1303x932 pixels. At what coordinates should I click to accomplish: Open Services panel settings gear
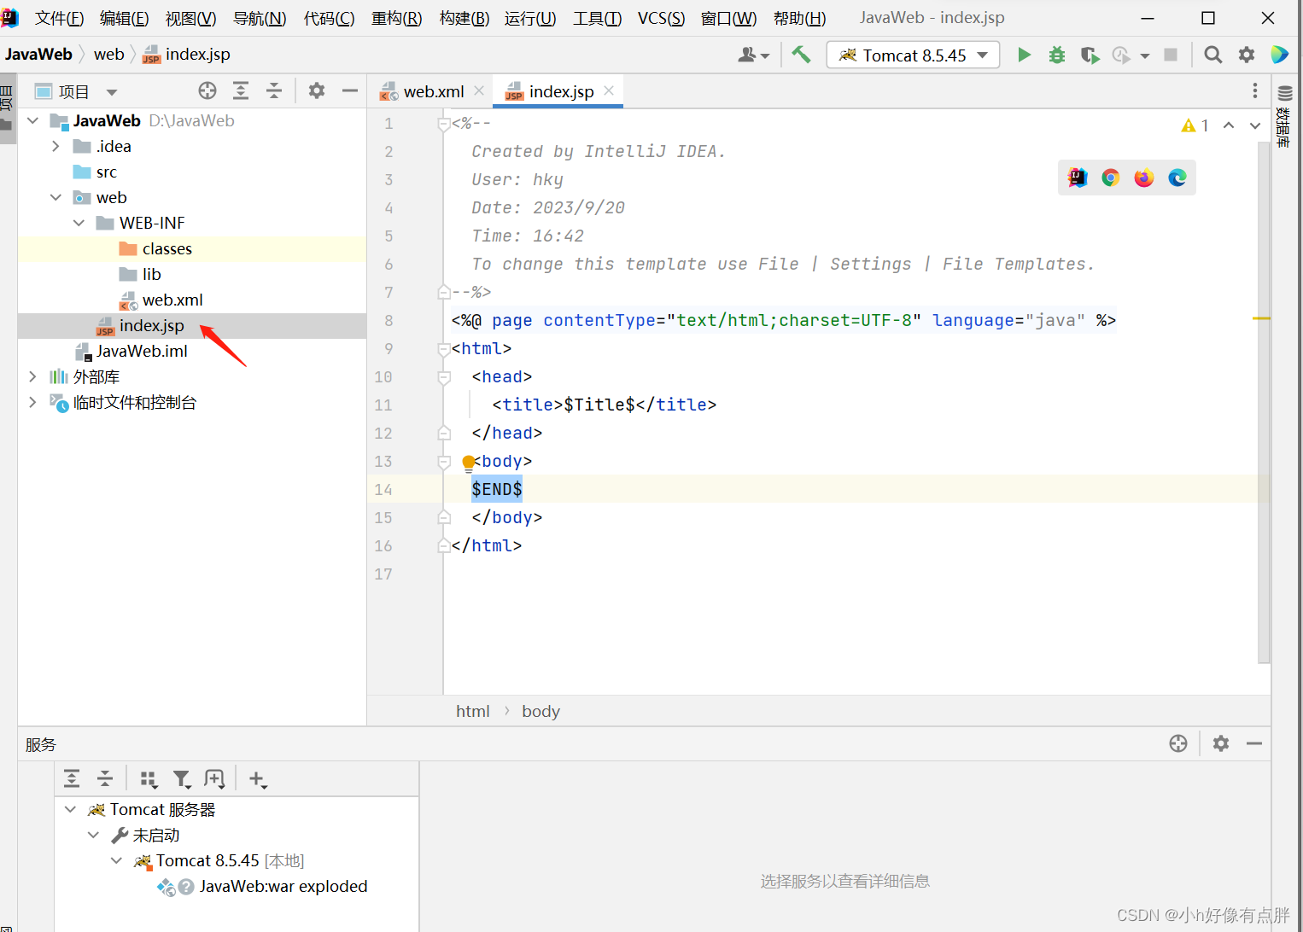click(1221, 743)
